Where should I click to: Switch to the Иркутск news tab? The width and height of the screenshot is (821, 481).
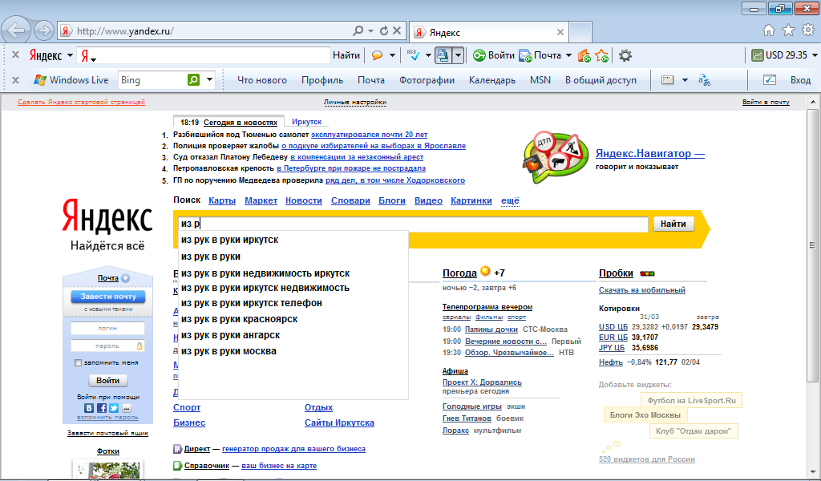(x=306, y=122)
